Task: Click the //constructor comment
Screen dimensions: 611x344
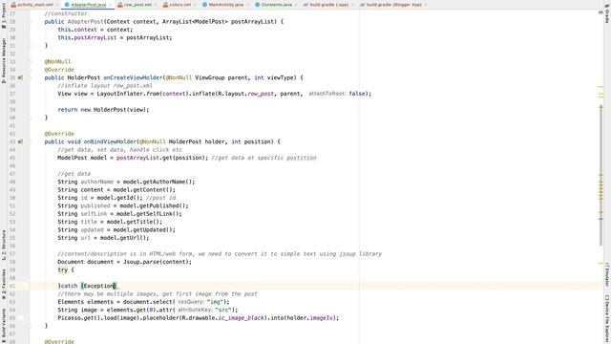Action: pyautogui.click(x=66, y=13)
